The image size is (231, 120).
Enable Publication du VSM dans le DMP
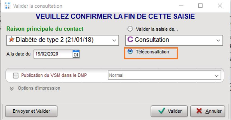point(15,75)
